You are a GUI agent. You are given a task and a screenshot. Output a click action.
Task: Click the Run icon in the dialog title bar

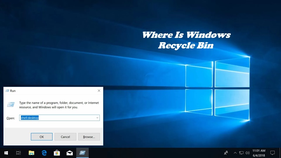coord(7,91)
